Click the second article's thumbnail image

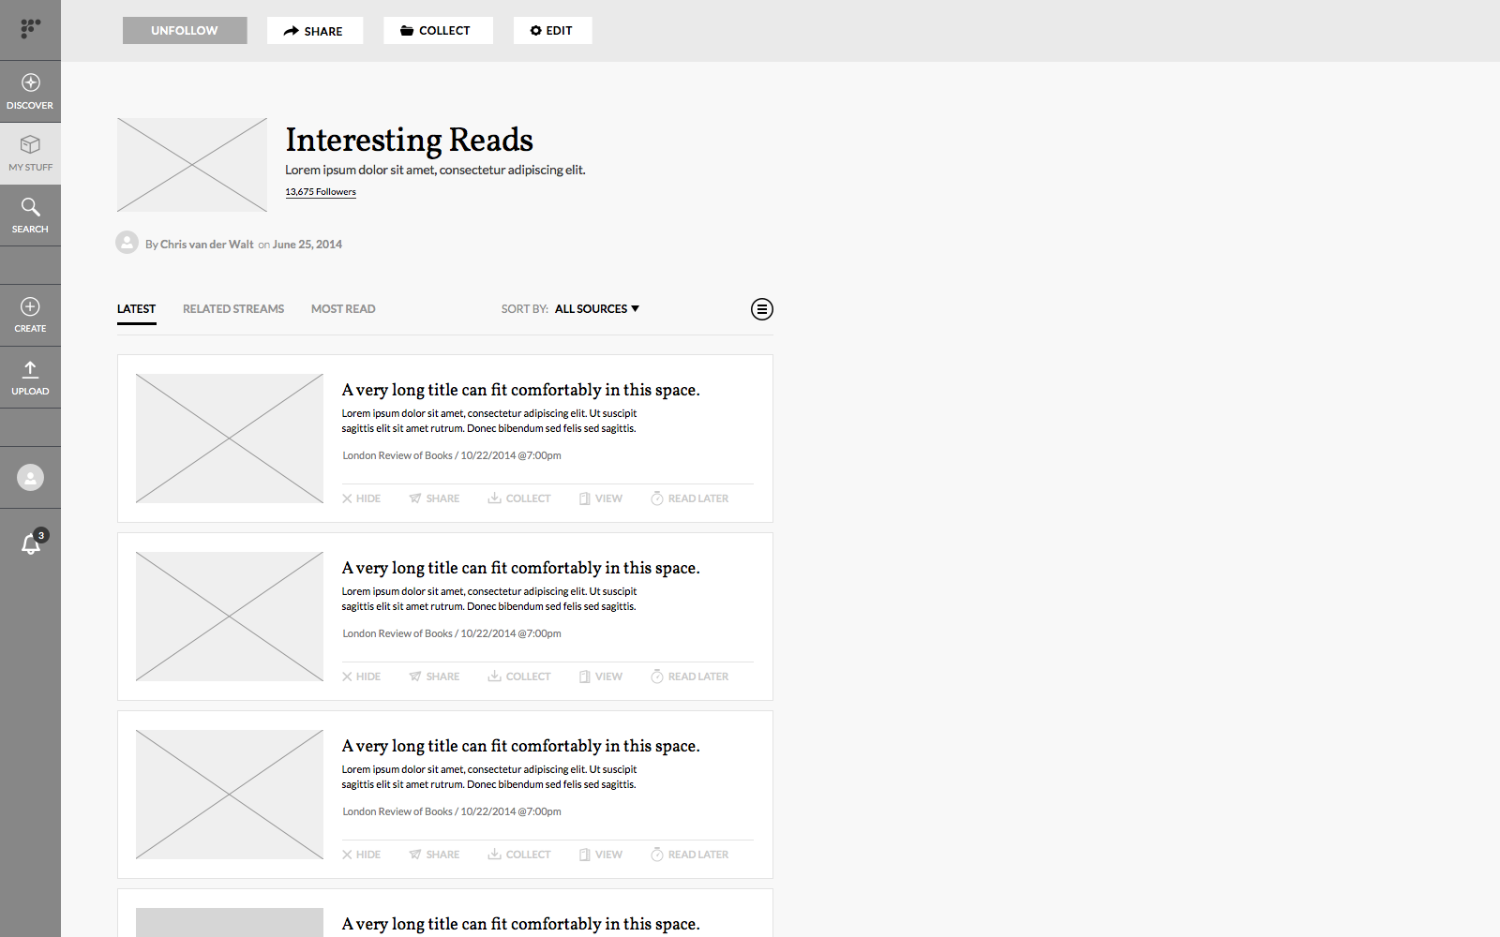[x=230, y=617]
